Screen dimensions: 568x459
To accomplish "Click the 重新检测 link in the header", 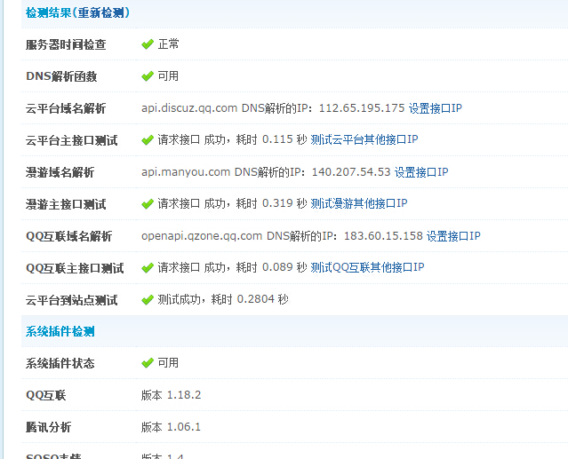I will pyautogui.click(x=100, y=13).
